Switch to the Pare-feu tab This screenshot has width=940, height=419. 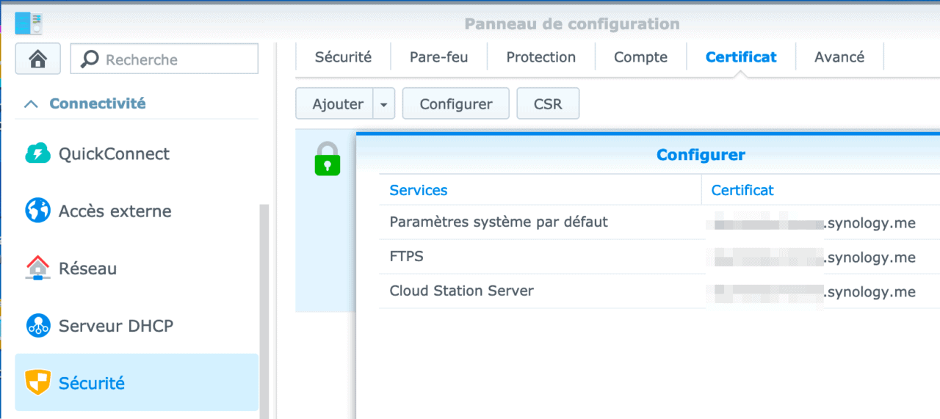tap(438, 57)
